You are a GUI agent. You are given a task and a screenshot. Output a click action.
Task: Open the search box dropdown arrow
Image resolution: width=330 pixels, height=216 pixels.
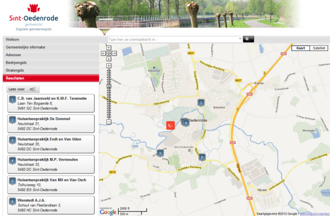click(x=240, y=40)
